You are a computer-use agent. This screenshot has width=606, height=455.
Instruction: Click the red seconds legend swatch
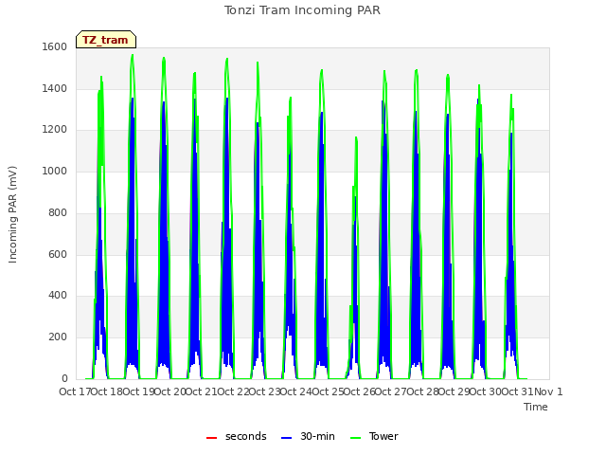coord(211,438)
